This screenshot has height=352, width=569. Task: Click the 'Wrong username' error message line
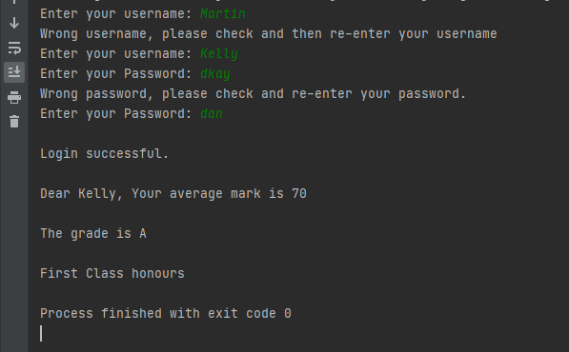pos(269,33)
